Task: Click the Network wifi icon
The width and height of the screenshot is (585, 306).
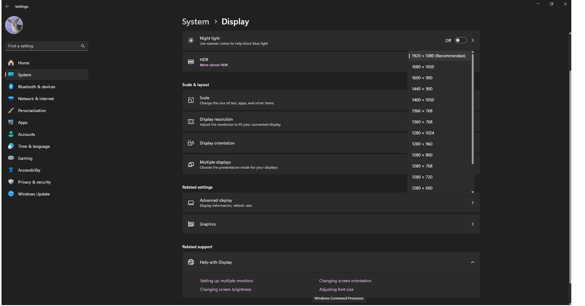Action: [x=11, y=98]
